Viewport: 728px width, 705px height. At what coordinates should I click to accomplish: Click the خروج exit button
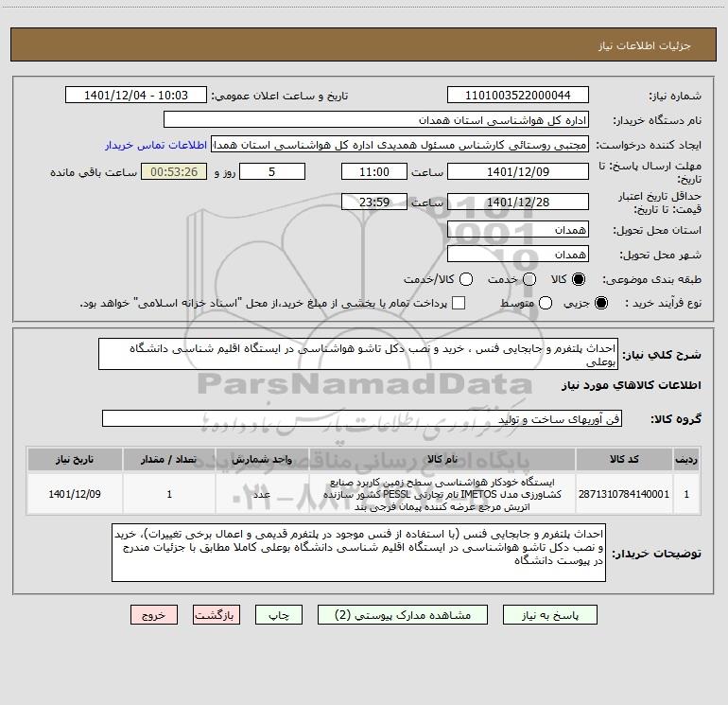point(154,615)
